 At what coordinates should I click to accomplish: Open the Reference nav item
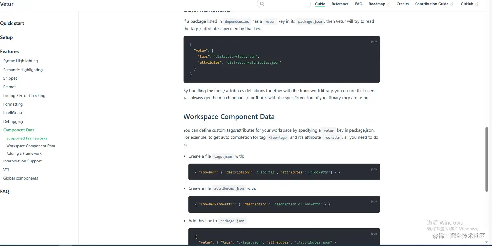(340, 4)
